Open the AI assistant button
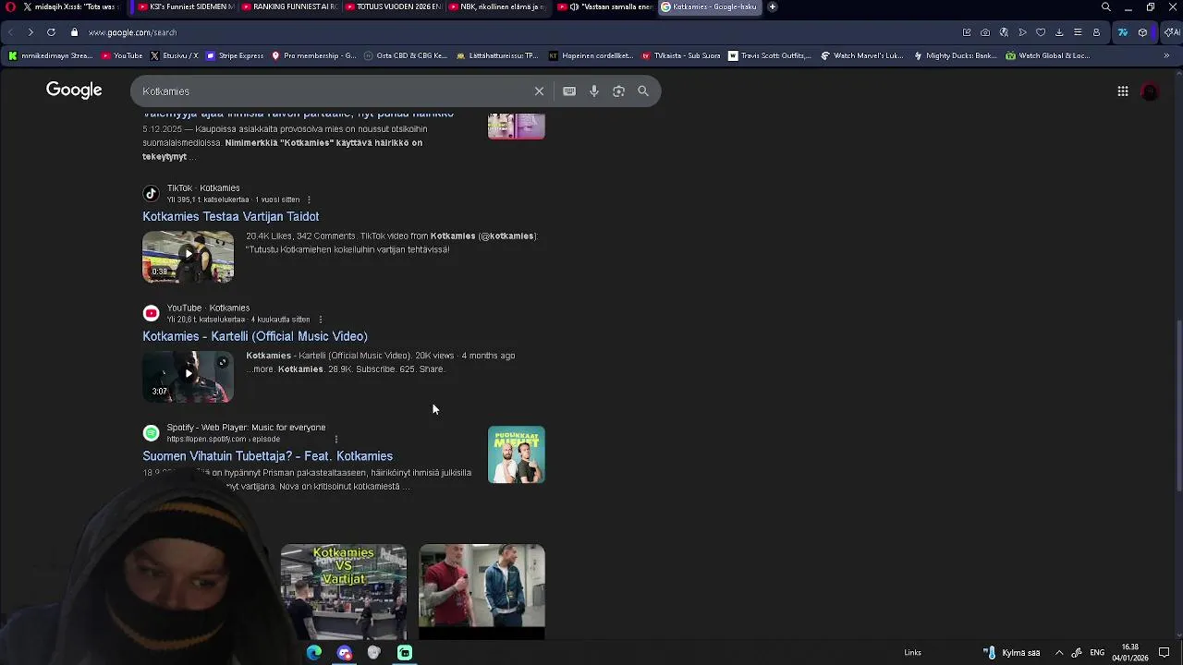 pyautogui.click(x=1172, y=32)
